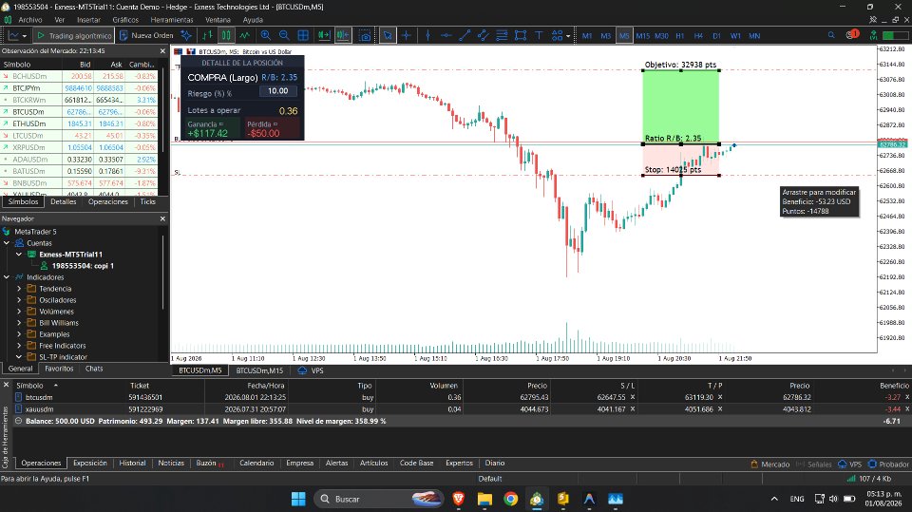
Task: Switch timeframe to H4
Action: (698, 35)
